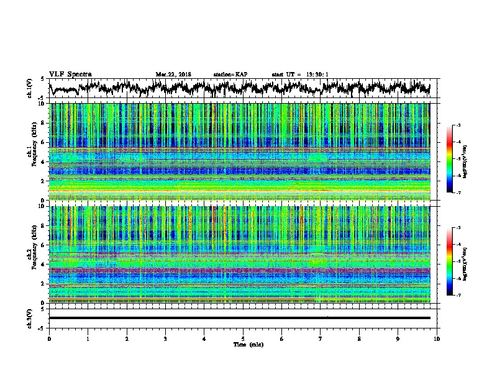The height and width of the screenshot is (380, 492).
Task: Click the 6 kHz tick of ch.1 spectrogram
Action: click(x=44, y=142)
